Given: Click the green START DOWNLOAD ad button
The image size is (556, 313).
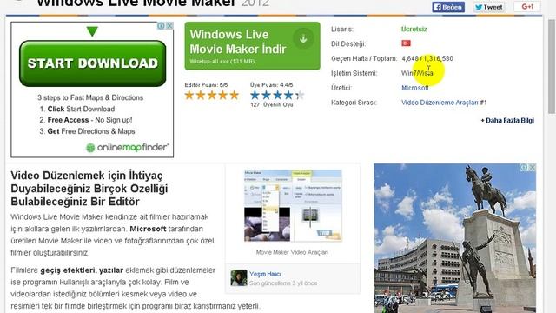Looking at the screenshot, I should (x=93, y=63).
